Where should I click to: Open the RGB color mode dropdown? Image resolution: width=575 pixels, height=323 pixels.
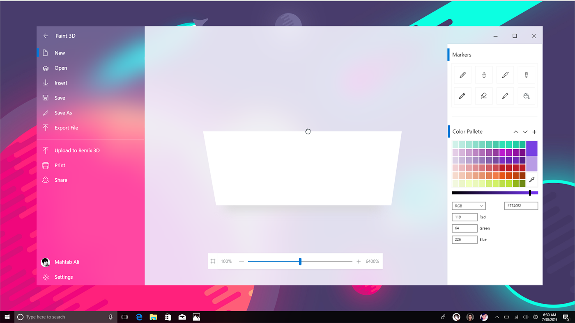[x=469, y=206]
